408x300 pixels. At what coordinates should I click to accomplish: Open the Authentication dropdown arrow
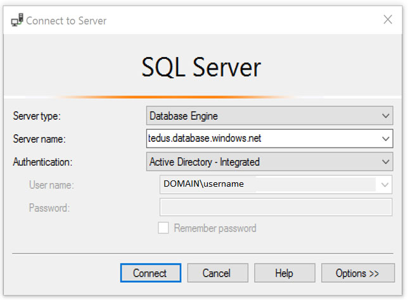point(386,162)
